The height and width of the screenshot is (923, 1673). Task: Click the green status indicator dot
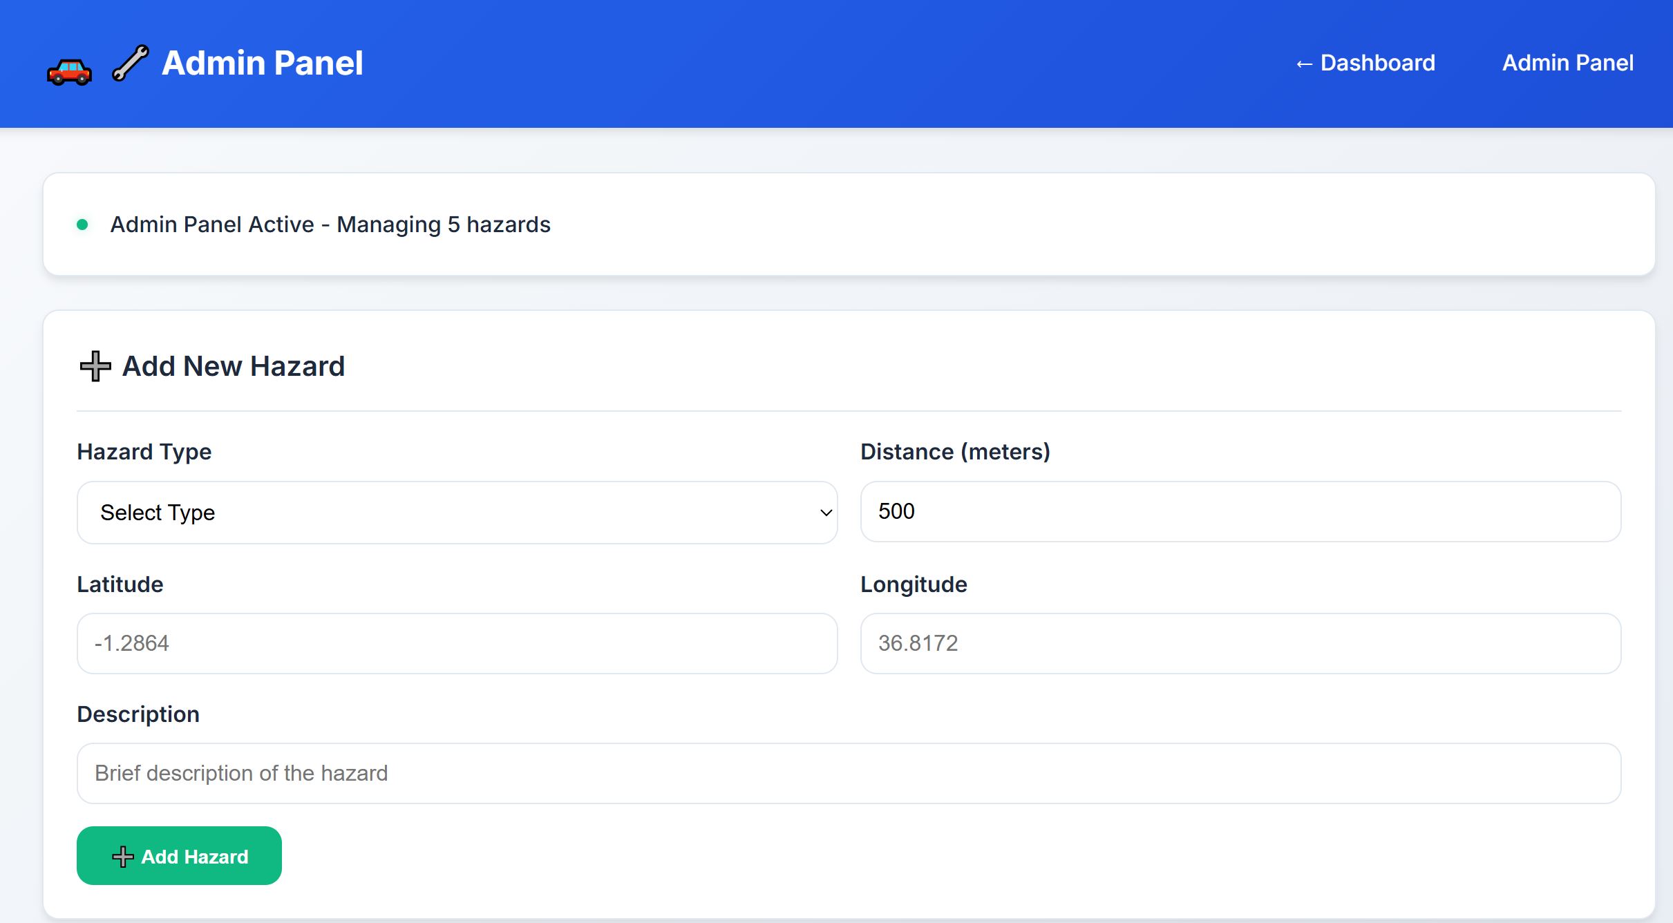[83, 224]
